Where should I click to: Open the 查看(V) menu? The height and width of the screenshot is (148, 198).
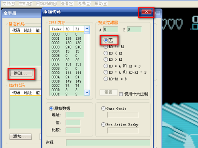pos(67,4)
